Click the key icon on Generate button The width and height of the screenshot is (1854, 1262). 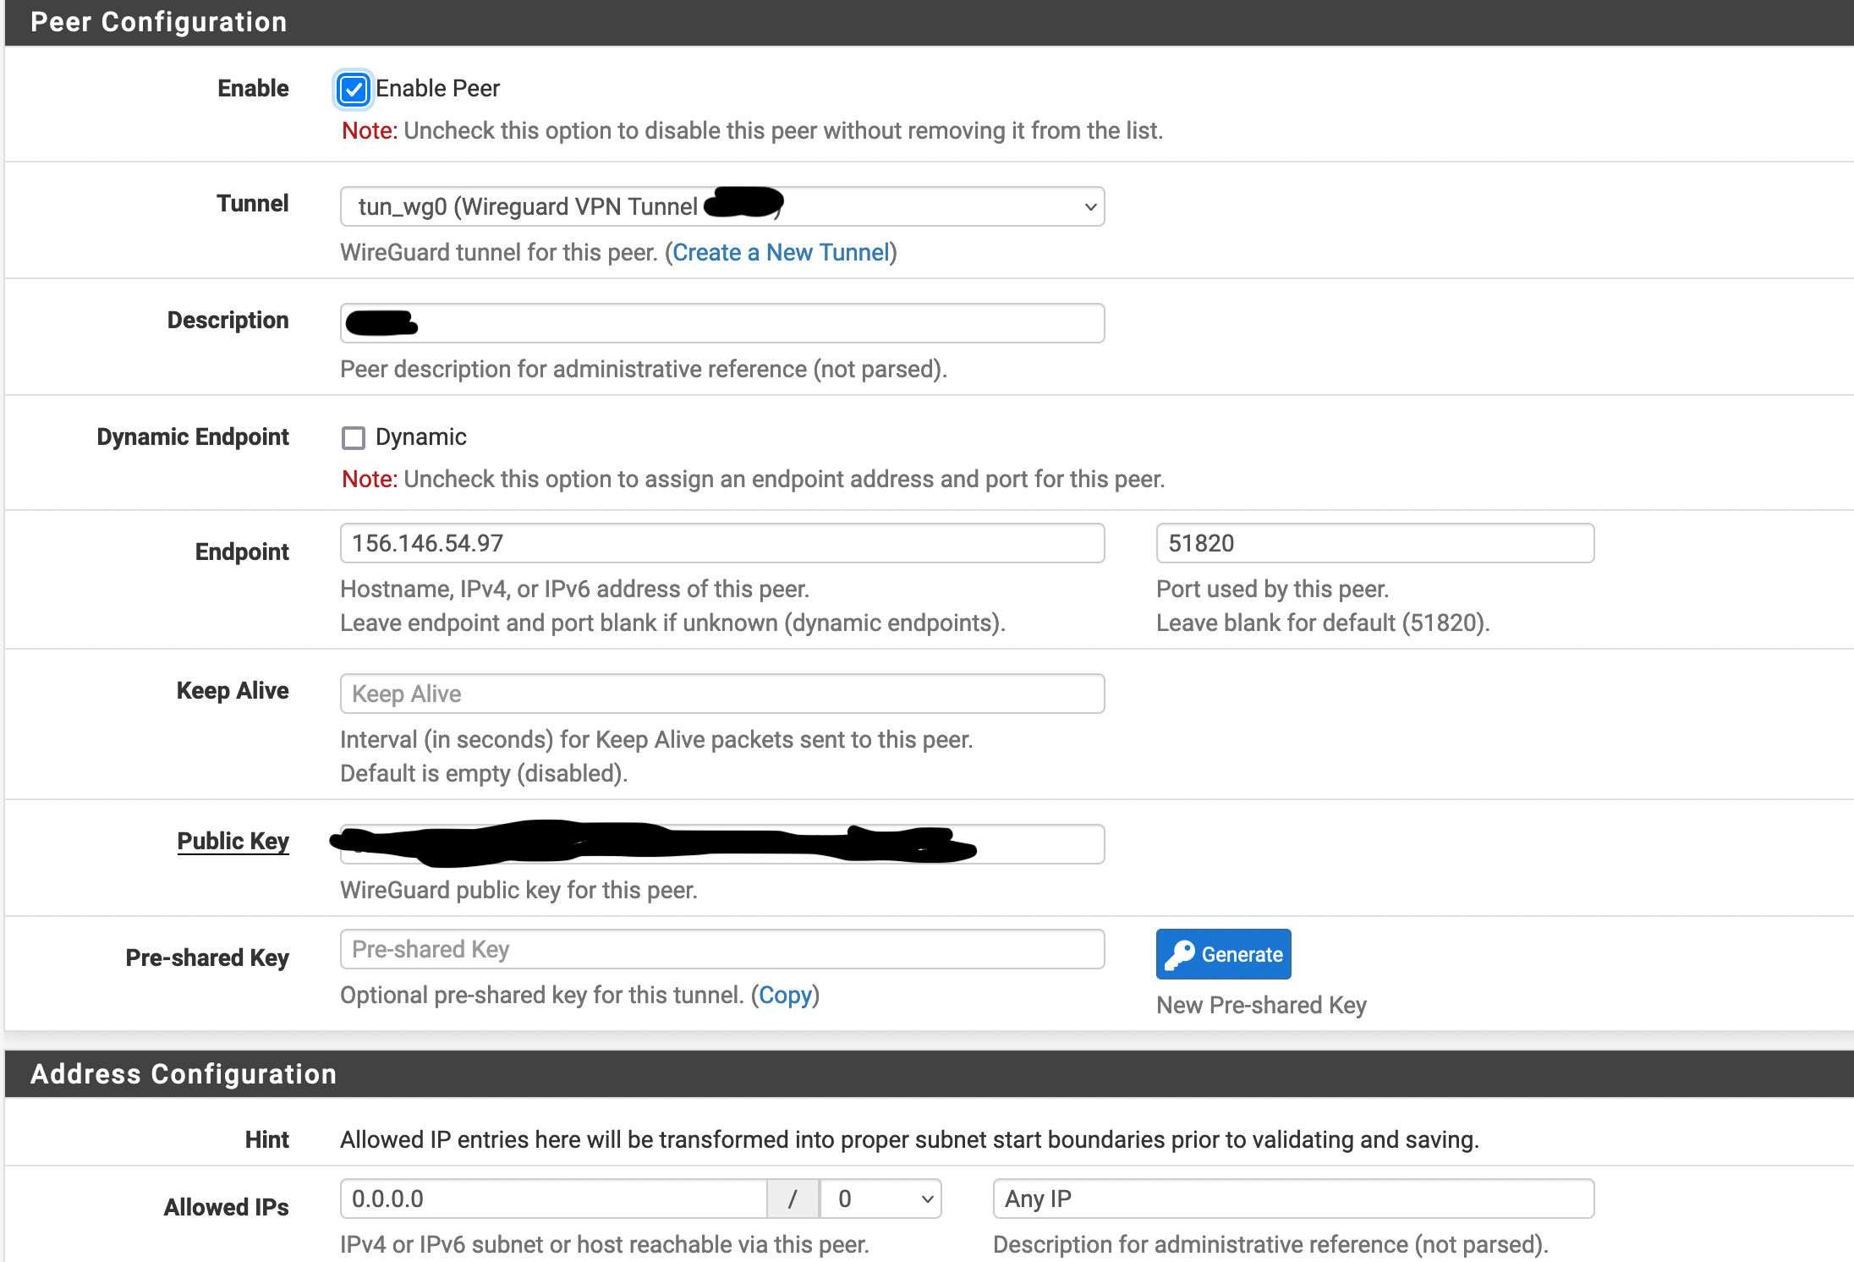pyautogui.click(x=1179, y=955)
